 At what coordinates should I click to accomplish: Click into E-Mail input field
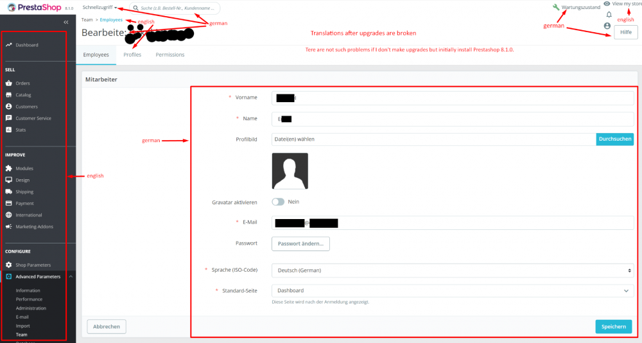(453, 223)
